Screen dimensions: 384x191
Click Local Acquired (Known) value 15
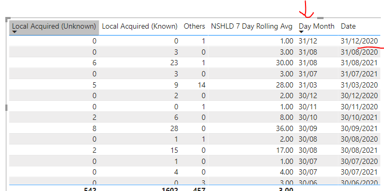pyautogui.click(x=174, y=150)
